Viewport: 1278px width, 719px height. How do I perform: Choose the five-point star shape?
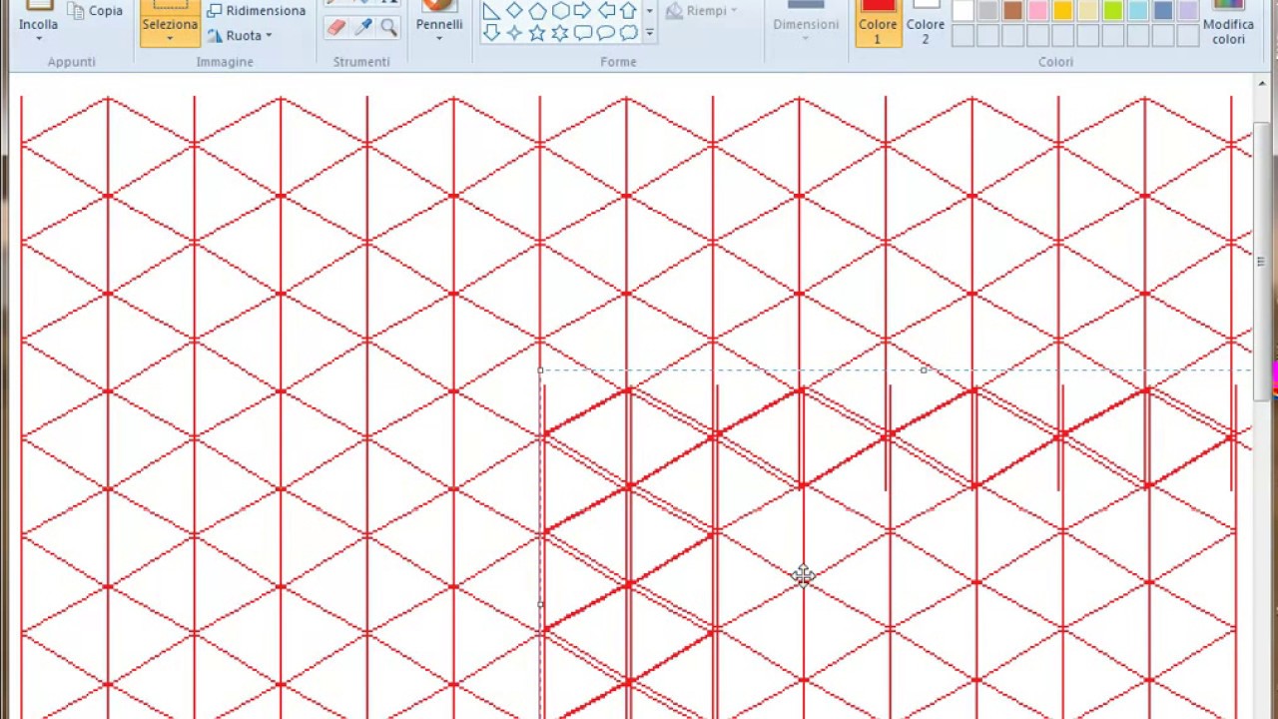pyautogui.click(x=537, y=33)
